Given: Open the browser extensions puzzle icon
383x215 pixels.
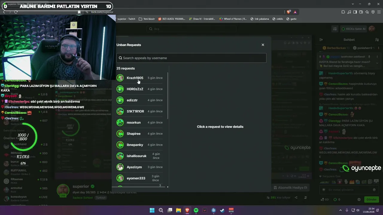Looking at the screenshot, I should coord(343,12).
